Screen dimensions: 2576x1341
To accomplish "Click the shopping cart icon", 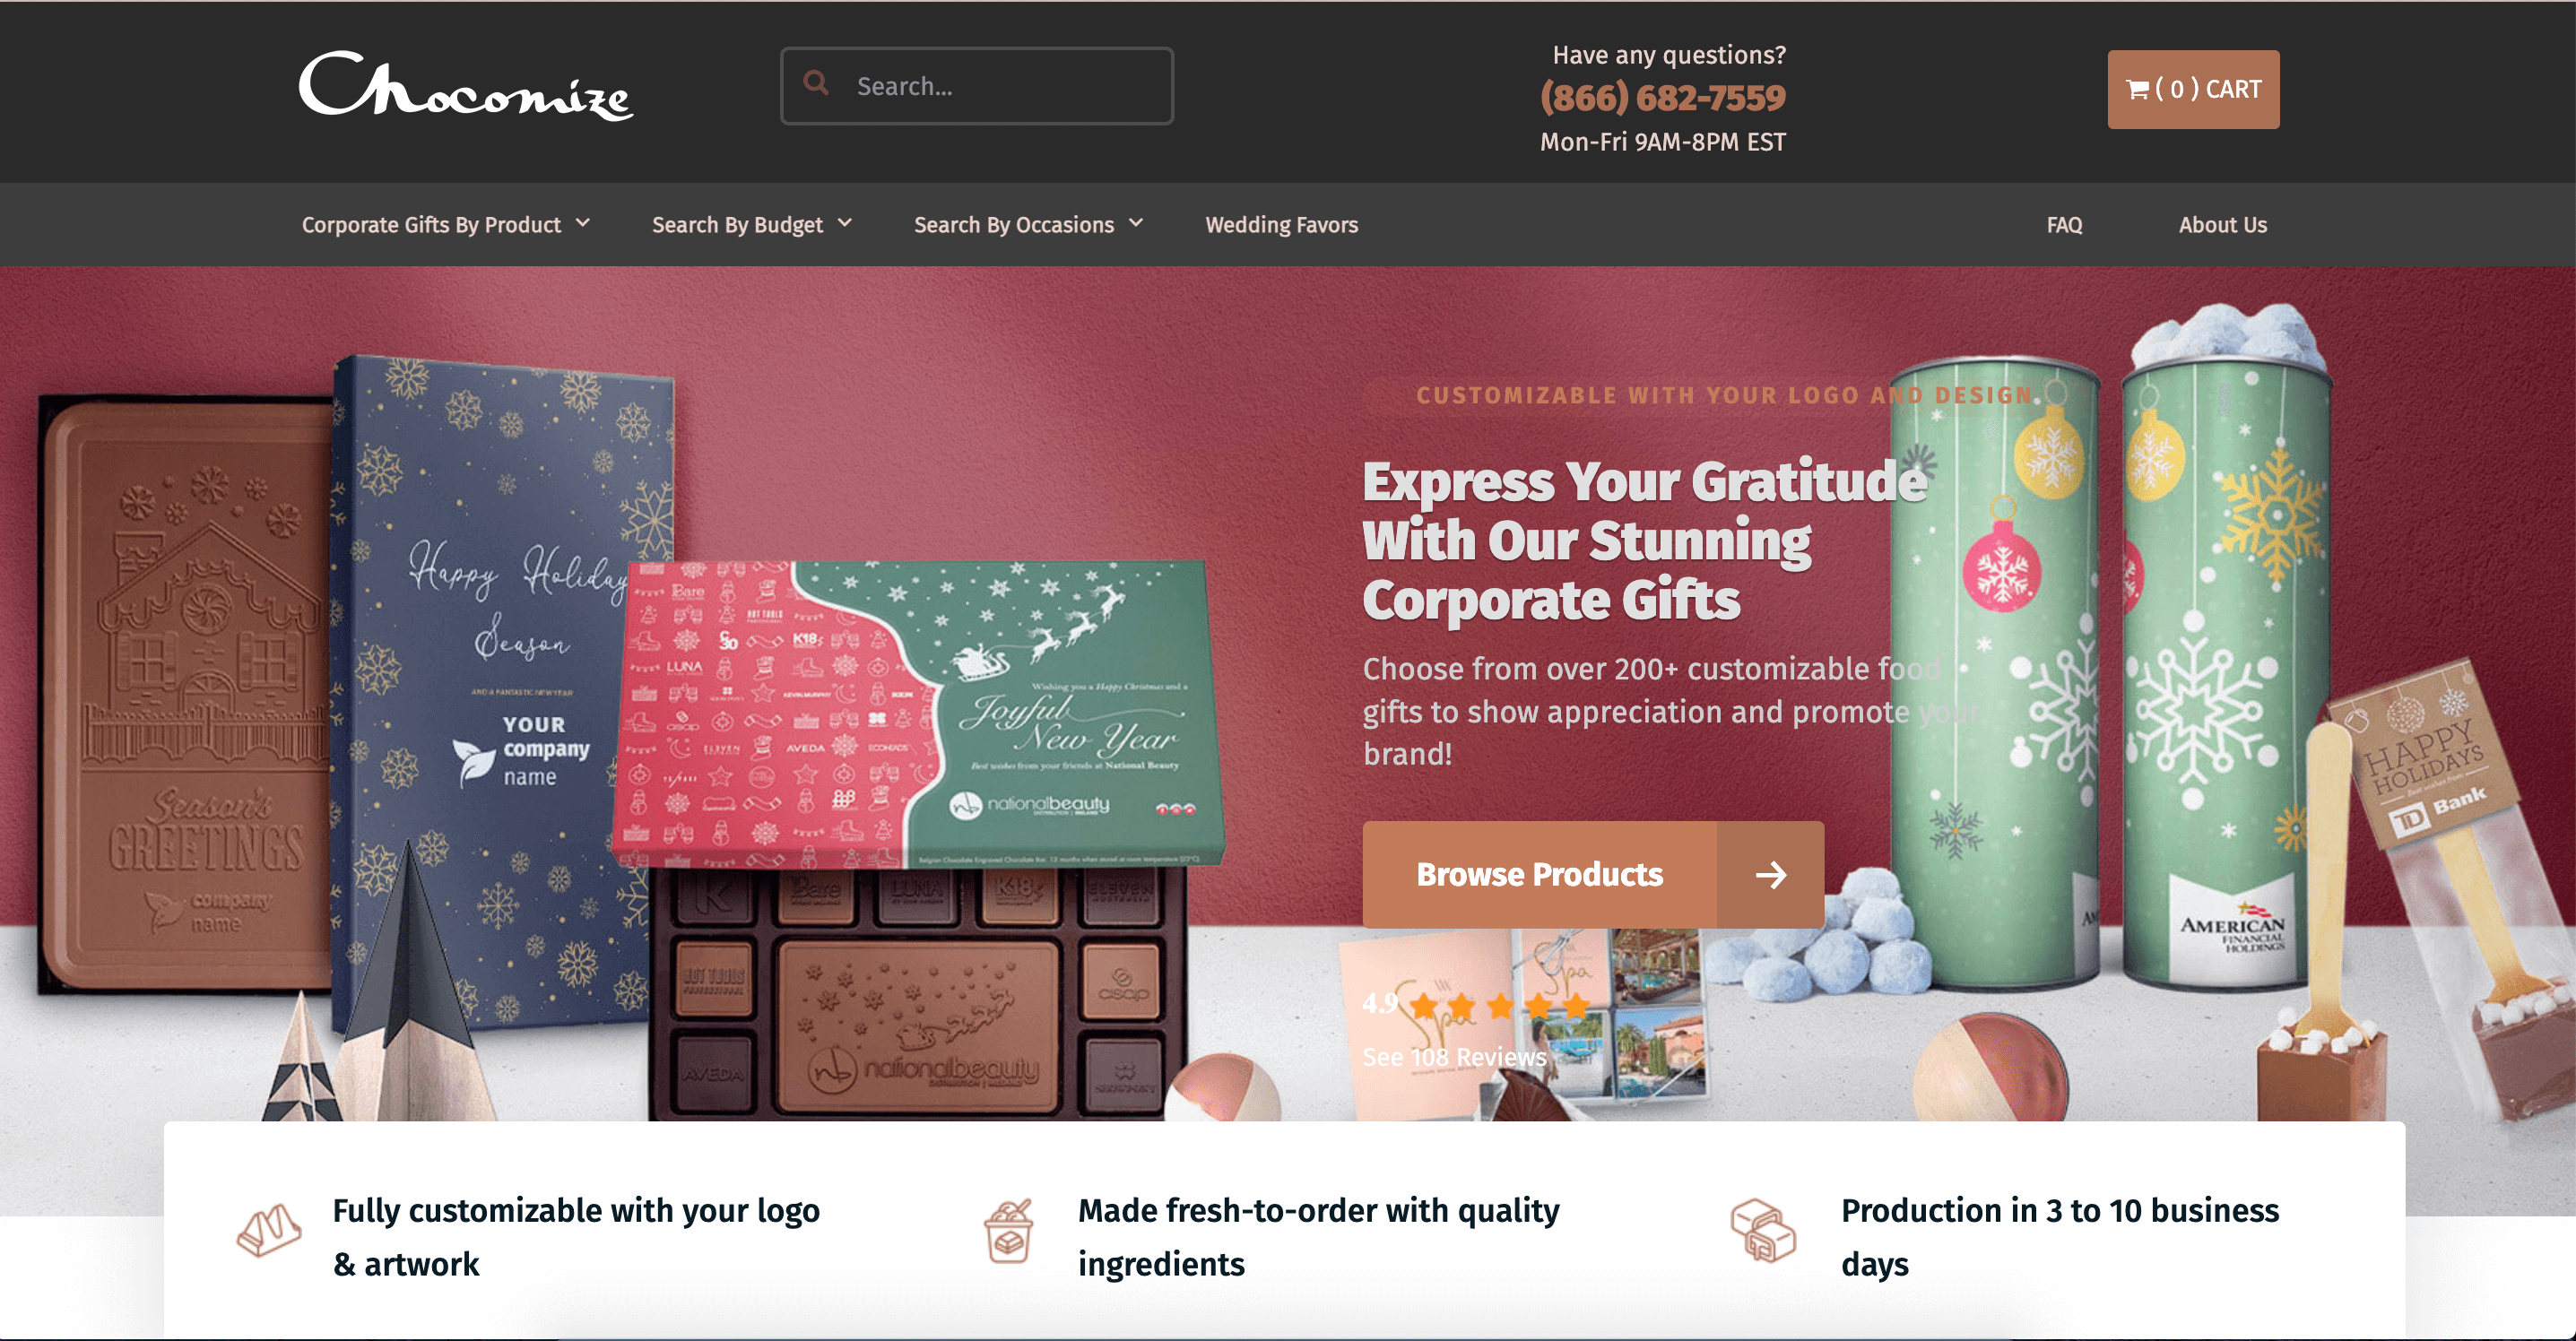I will tap(2137, 90).
